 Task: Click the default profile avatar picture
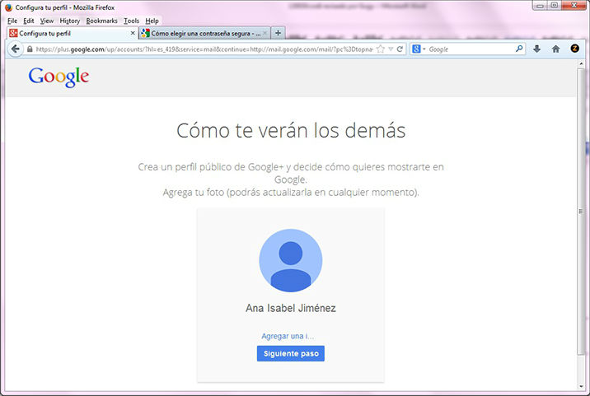[291, 260]
